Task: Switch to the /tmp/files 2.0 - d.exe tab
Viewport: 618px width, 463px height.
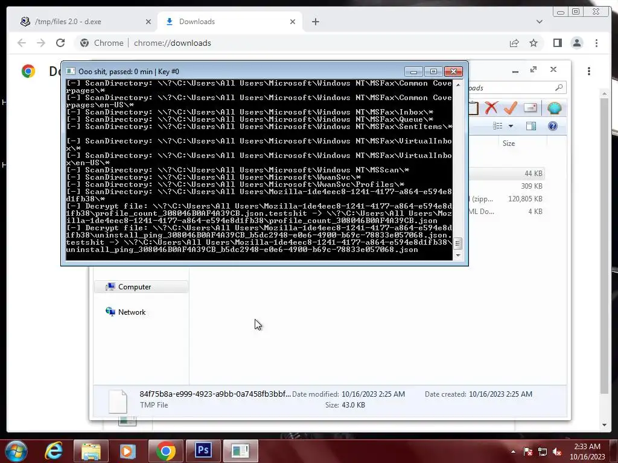Action: point(83,22)
